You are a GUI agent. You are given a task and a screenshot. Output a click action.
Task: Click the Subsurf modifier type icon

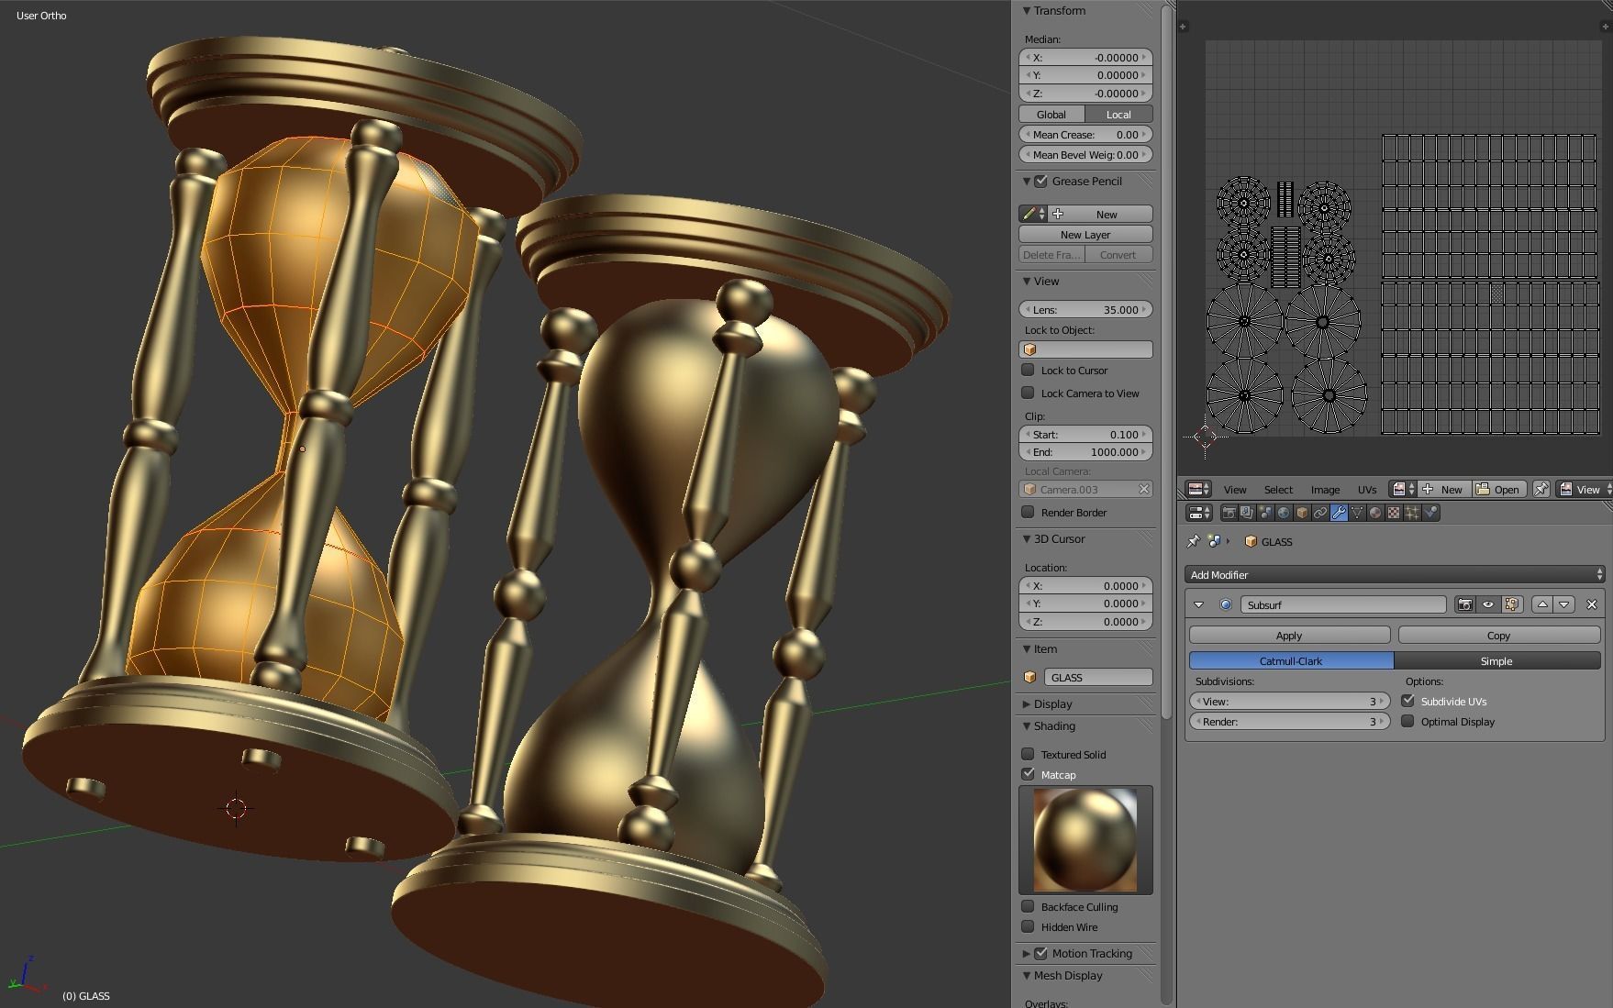click(1226, 604)
